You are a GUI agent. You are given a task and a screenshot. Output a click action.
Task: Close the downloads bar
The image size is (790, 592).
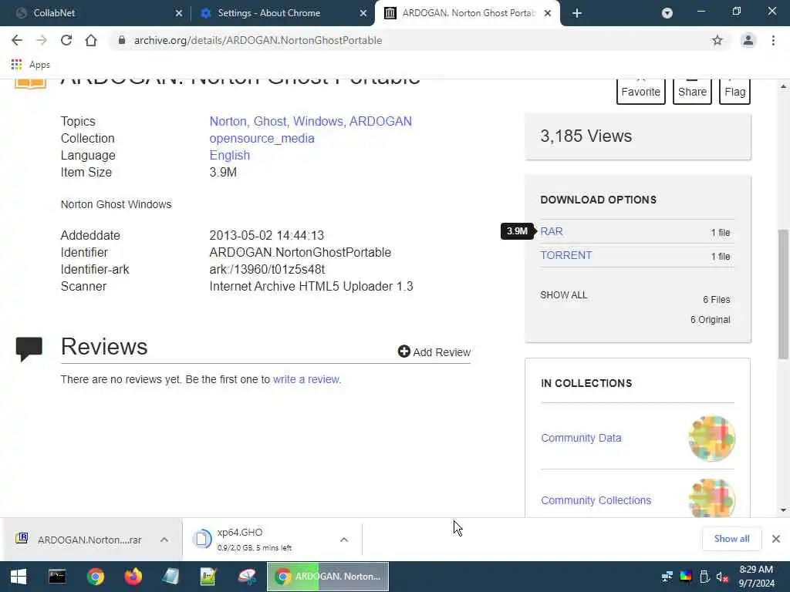click(776, 539)
